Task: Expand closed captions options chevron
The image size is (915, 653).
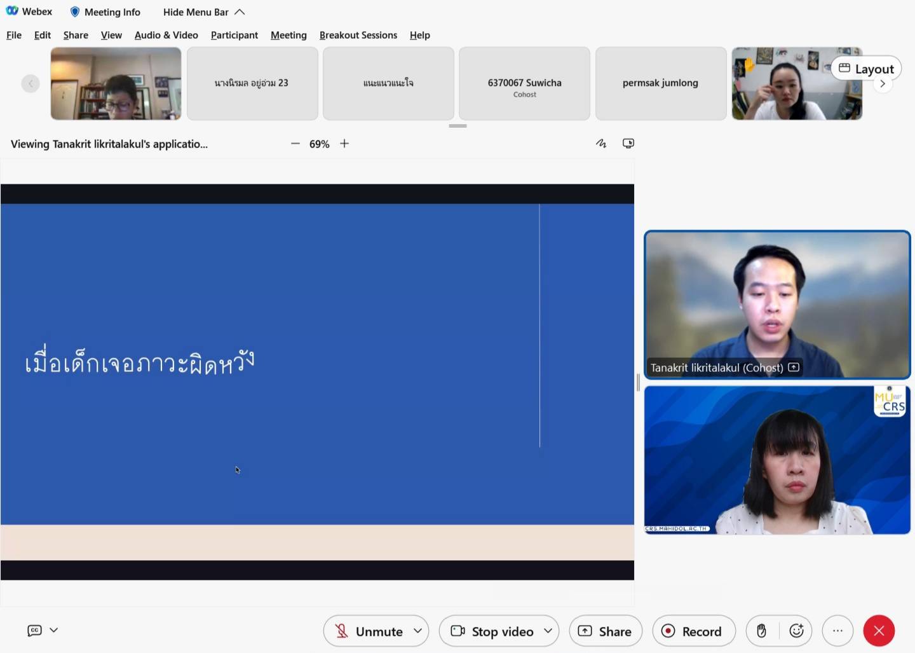Action: (54, 630)
